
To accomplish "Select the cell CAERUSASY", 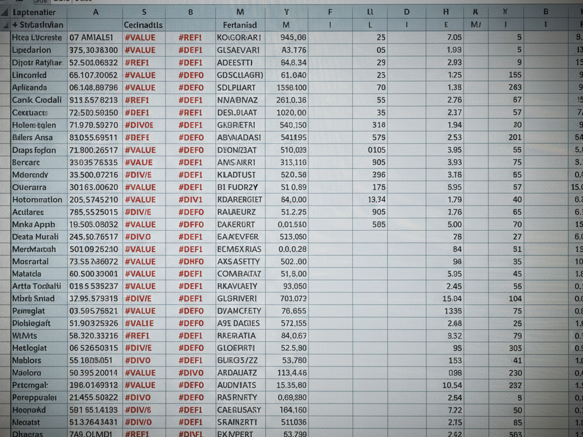I will pyautogui.click(x=239, y=410).
